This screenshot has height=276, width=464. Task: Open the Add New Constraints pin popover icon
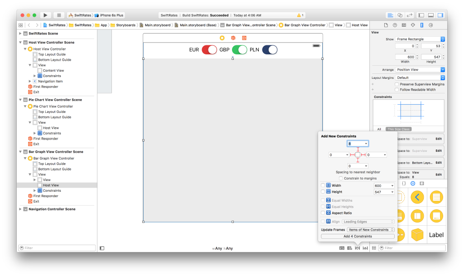tap(357, 248)
